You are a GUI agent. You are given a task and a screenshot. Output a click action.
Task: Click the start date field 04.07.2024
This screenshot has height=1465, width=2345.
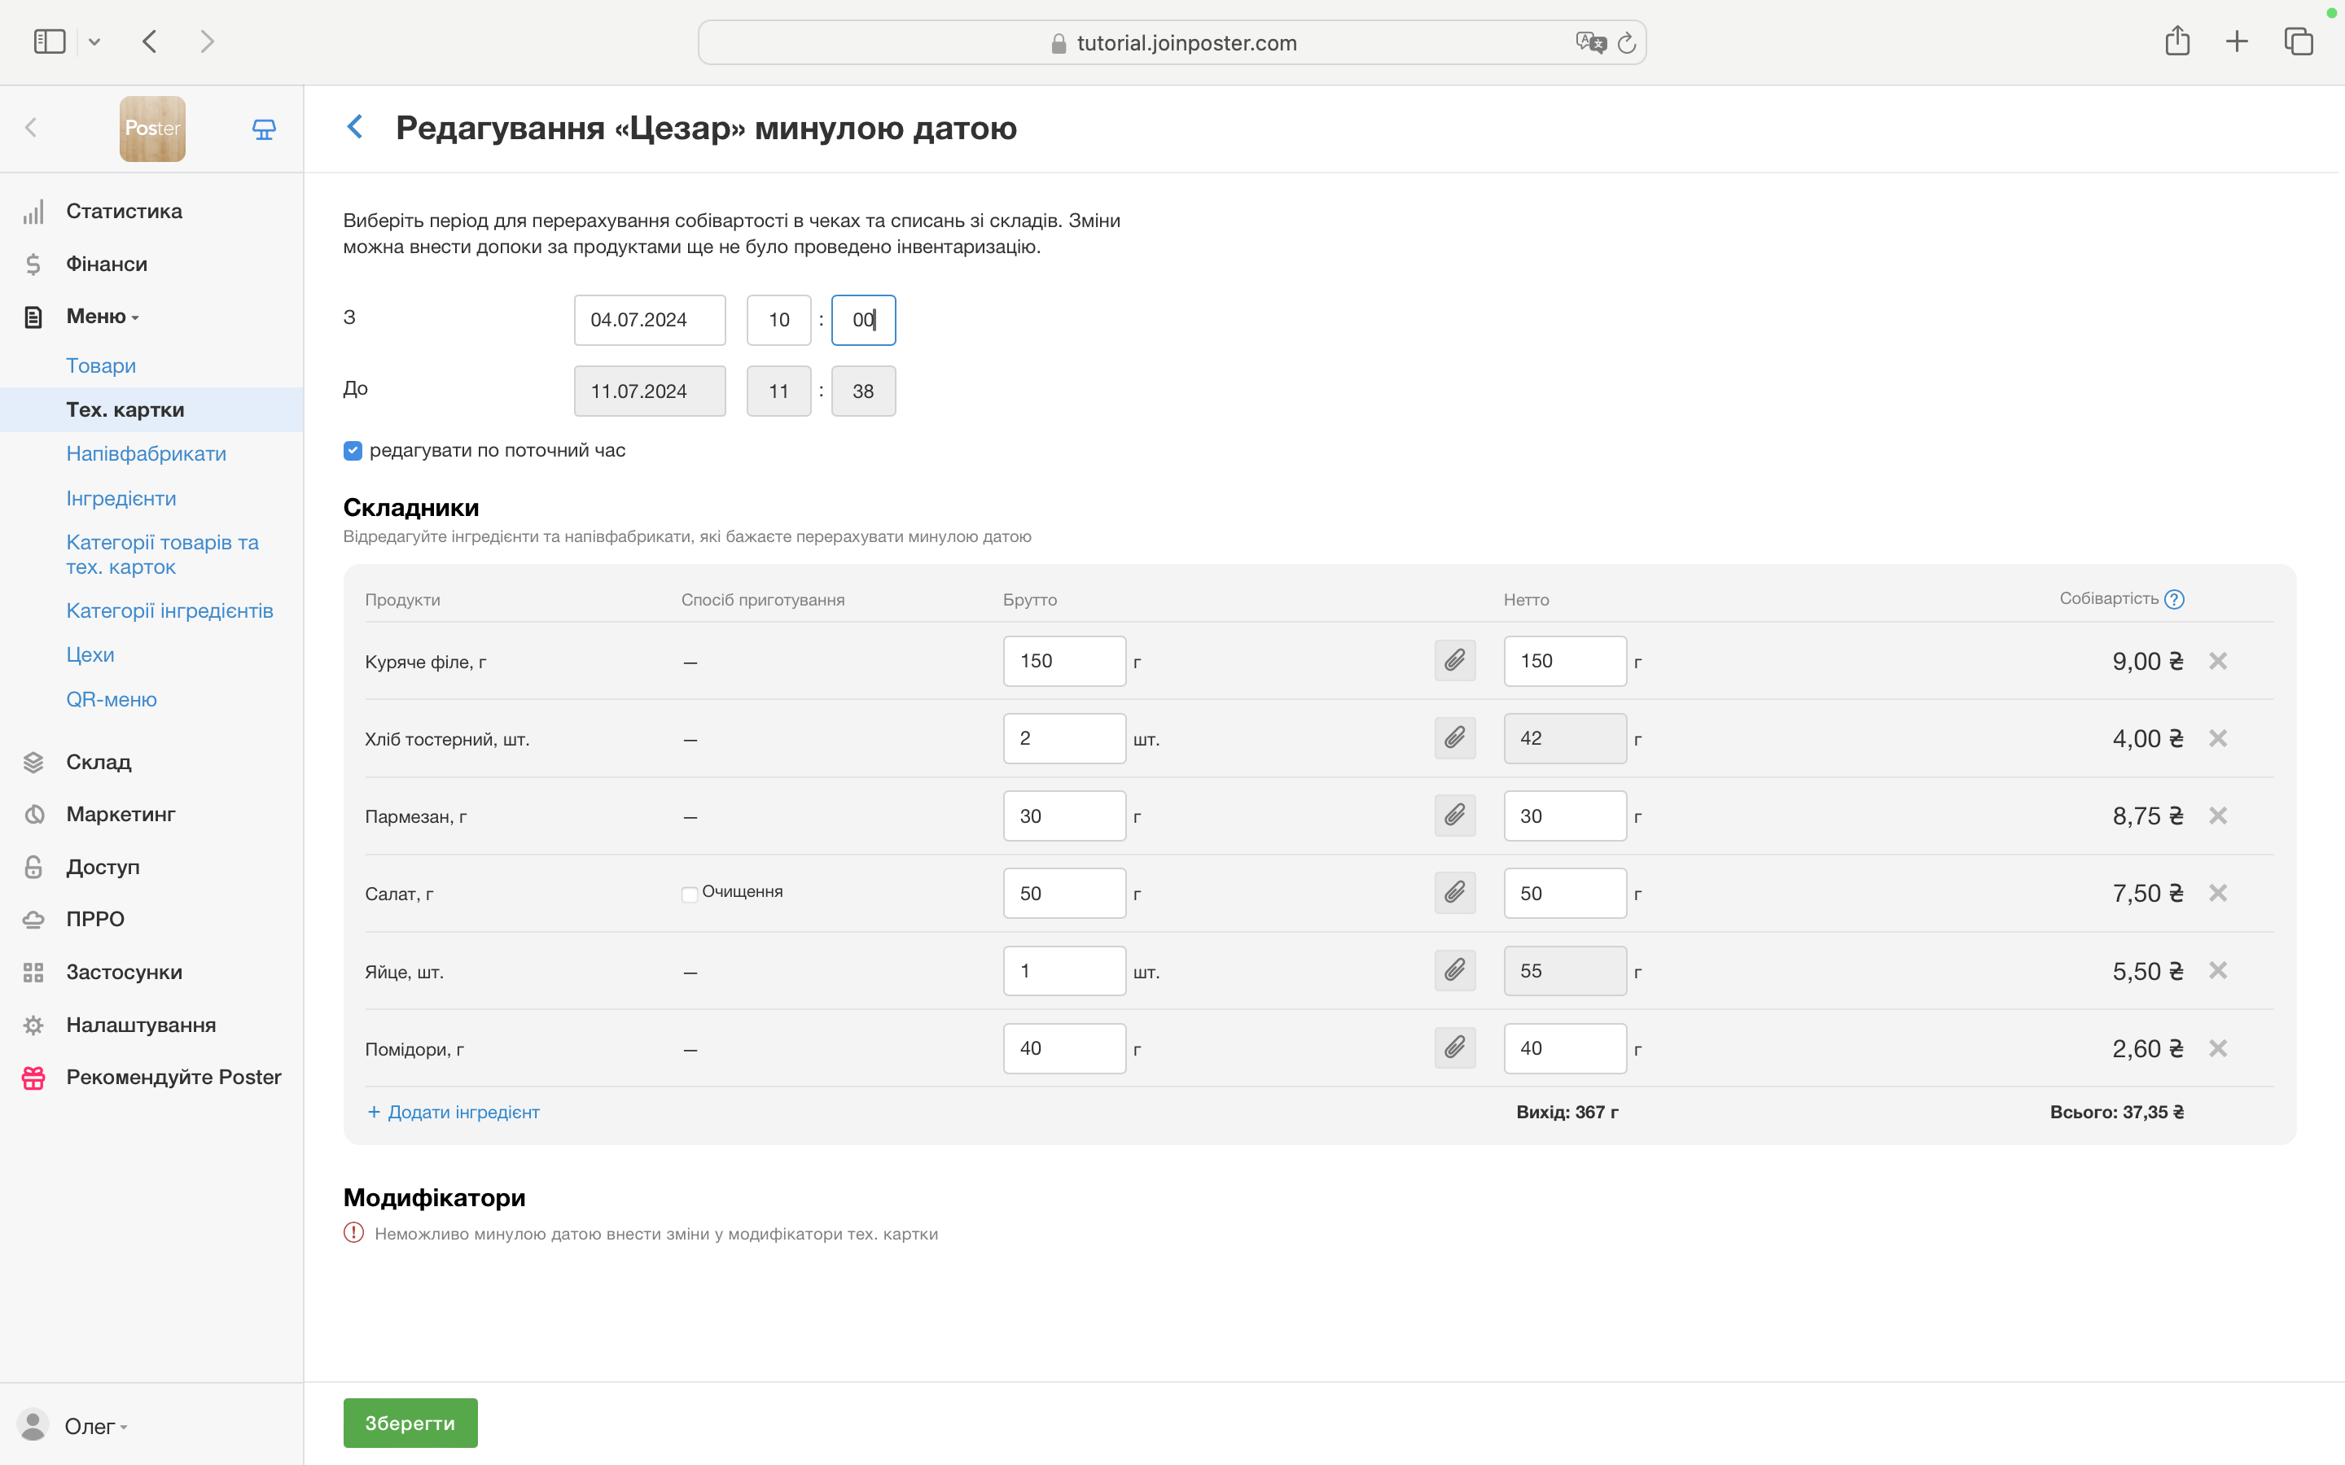[649, 320]
